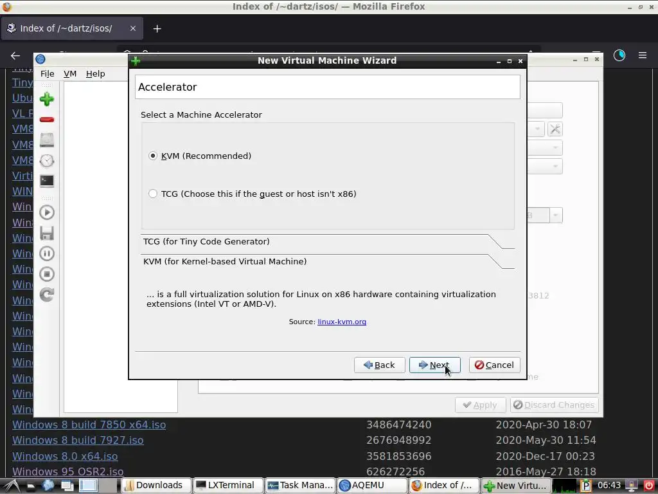Click the show desktop windows icon in taskbar
This screenshot has height=494, width=658.
coord(67,485)
